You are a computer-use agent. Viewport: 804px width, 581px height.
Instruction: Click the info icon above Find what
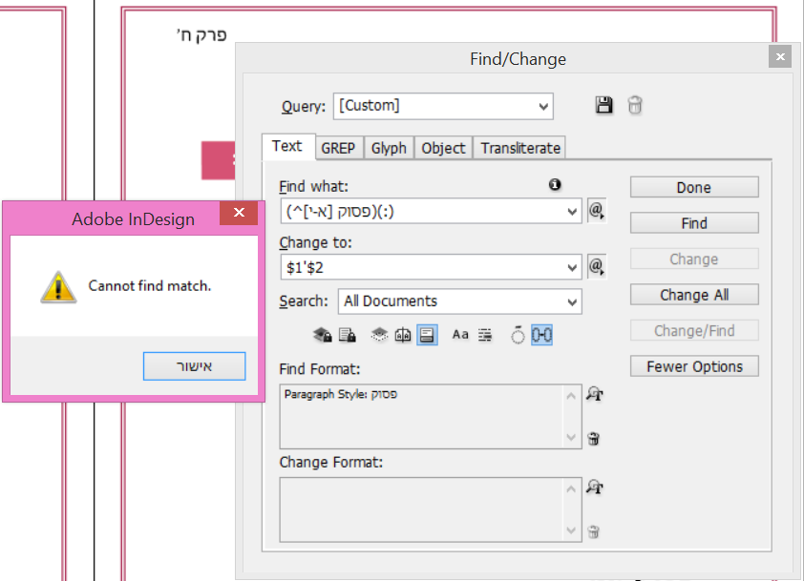click(554, 184)
